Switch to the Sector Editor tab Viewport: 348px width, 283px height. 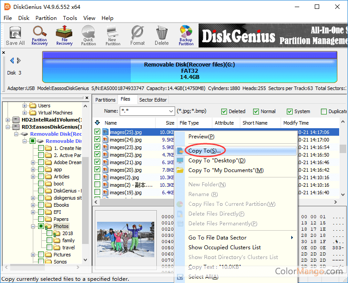153,100
